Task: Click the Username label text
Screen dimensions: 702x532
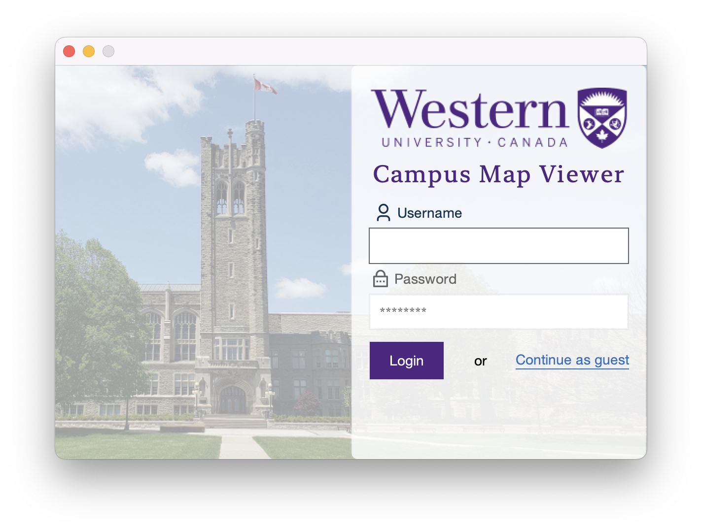Action: pyautogui.click(x=430, y=213)
